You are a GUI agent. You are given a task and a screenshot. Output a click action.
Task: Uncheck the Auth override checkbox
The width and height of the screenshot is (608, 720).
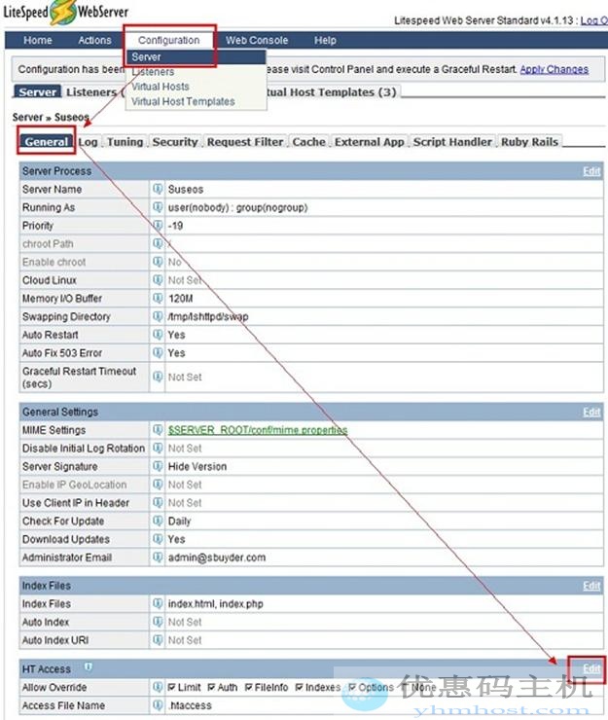pos(212,687)
